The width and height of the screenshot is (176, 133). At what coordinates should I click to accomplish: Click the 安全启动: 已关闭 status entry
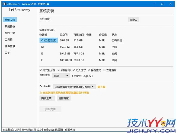coord(53,130)
